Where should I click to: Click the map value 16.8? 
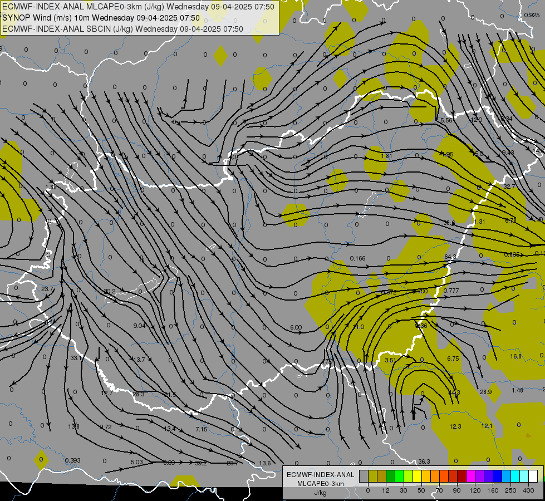coord(516,356)
